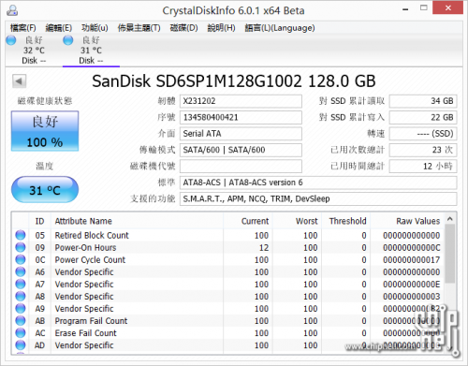Click status orb of A9 Vendor Specific row
The image size is (468, 366).
[21, 308]
